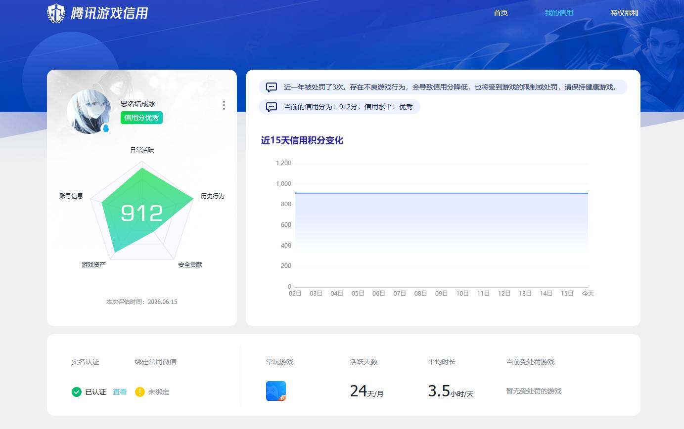Click the 912 credit score number
Screen dimensions: 684x429
point(142,213)
